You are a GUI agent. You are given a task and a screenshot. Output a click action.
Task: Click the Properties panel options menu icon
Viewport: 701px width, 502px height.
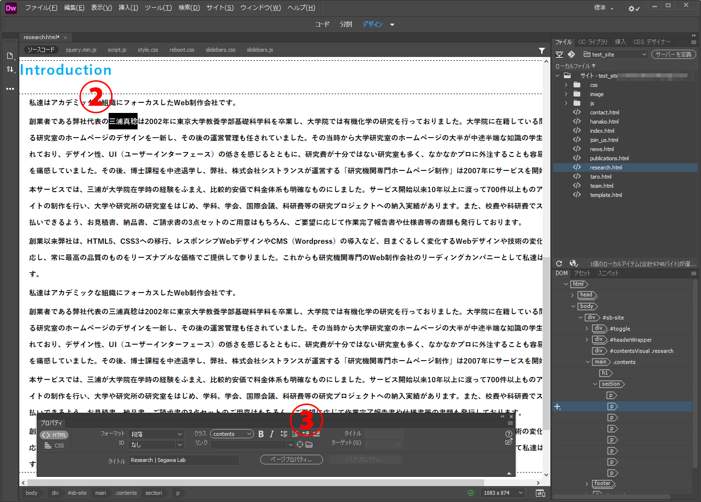tap(510, 423)
